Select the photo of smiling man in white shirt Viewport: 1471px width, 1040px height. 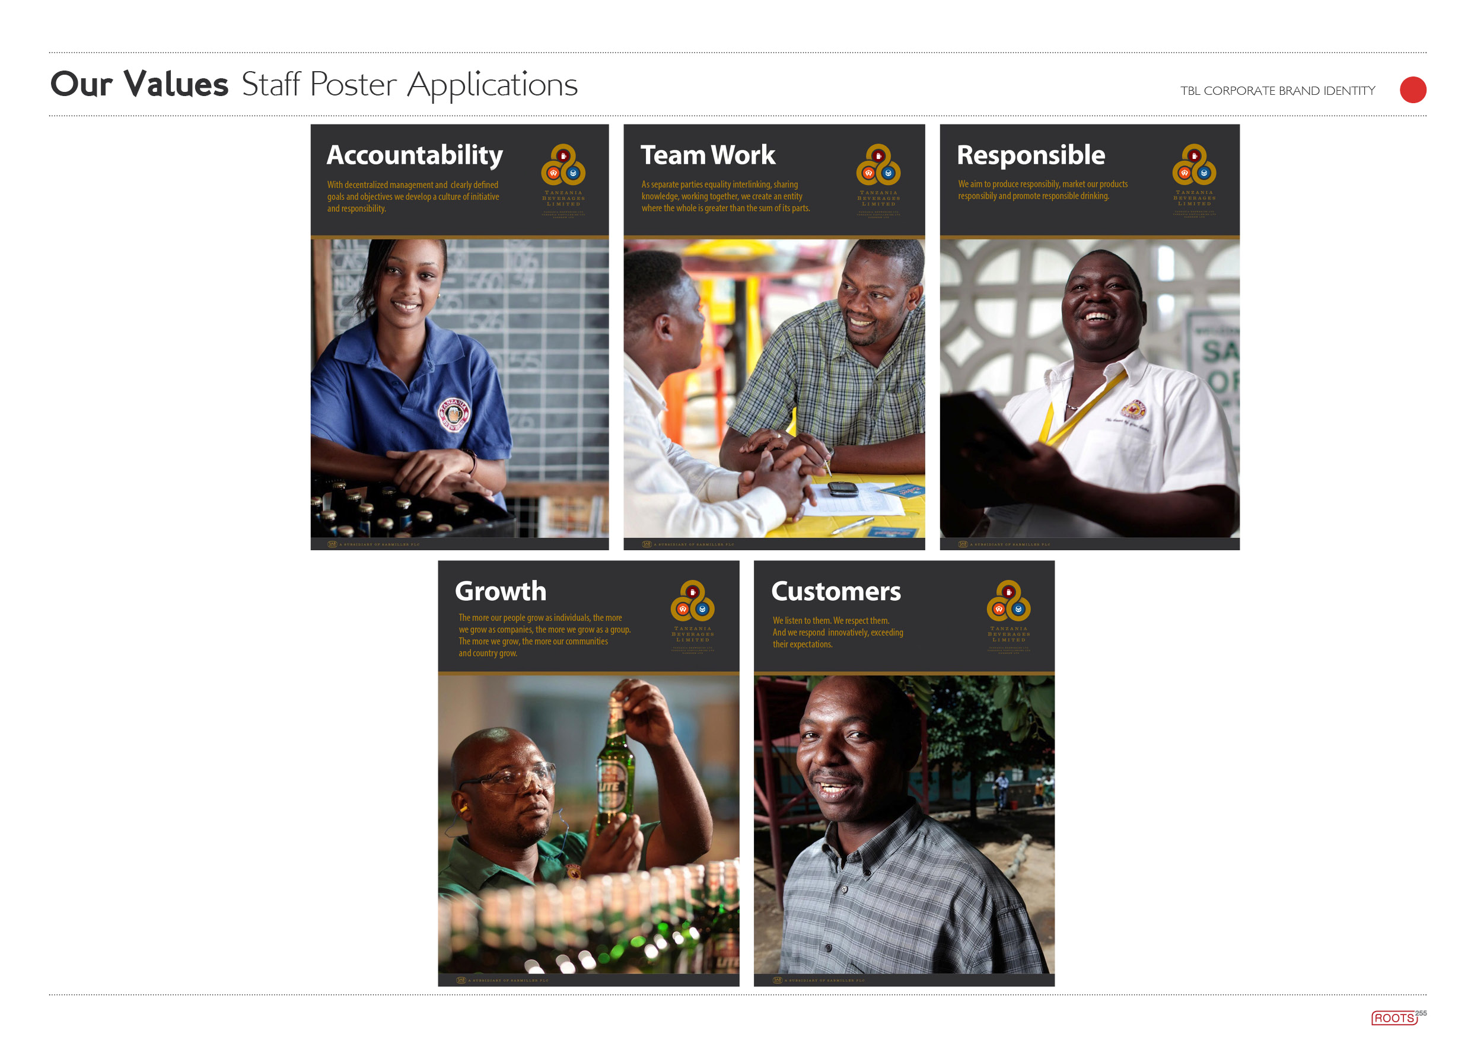[x=1089, y=388]
